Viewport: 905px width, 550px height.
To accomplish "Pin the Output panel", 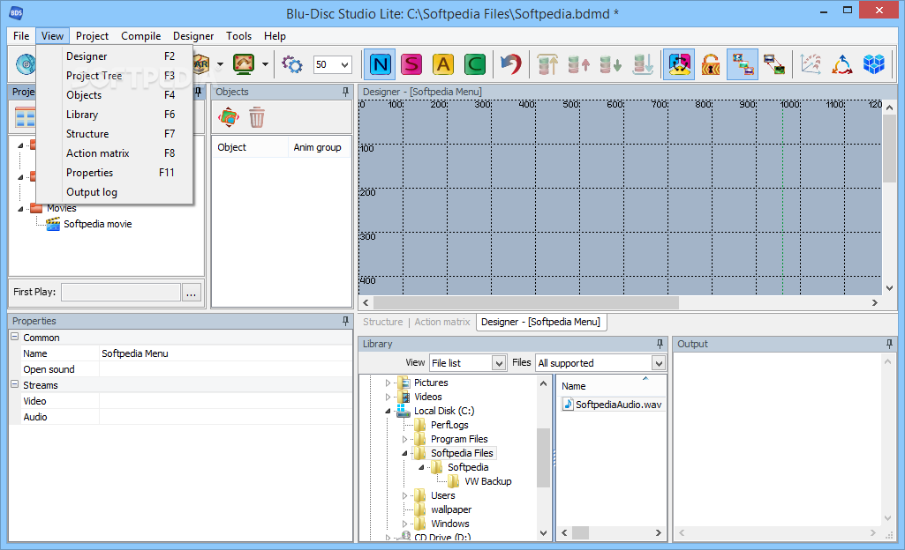I will [889, 344].
